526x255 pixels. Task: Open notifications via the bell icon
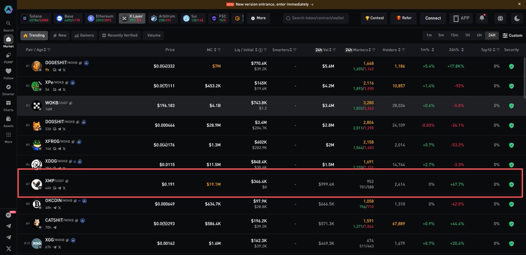tap(482, 18)
